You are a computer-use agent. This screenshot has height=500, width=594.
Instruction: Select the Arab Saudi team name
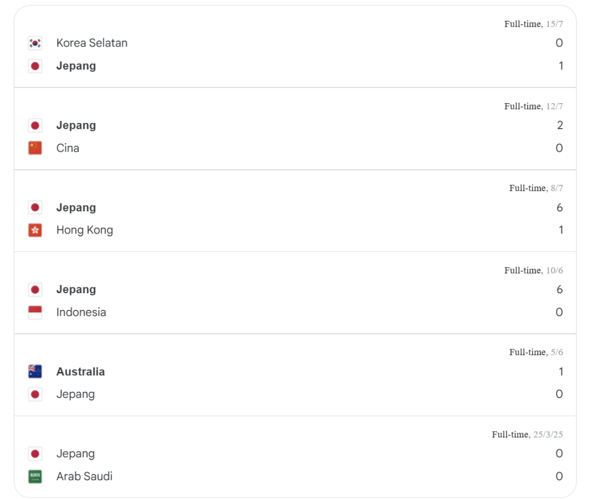(84, 477)
